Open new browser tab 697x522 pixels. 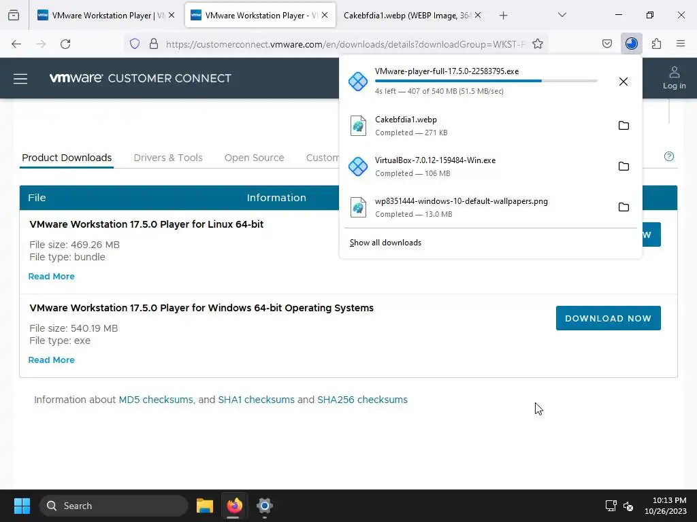tap(503, 16)
